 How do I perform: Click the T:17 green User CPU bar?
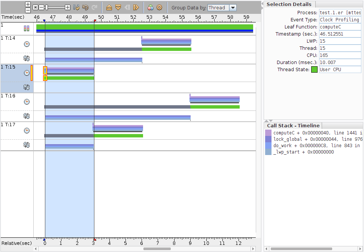click(118, 136)
